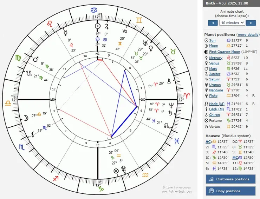Open the Saturn link in planet list
The image size is (260, 199).
pos(215,79)
